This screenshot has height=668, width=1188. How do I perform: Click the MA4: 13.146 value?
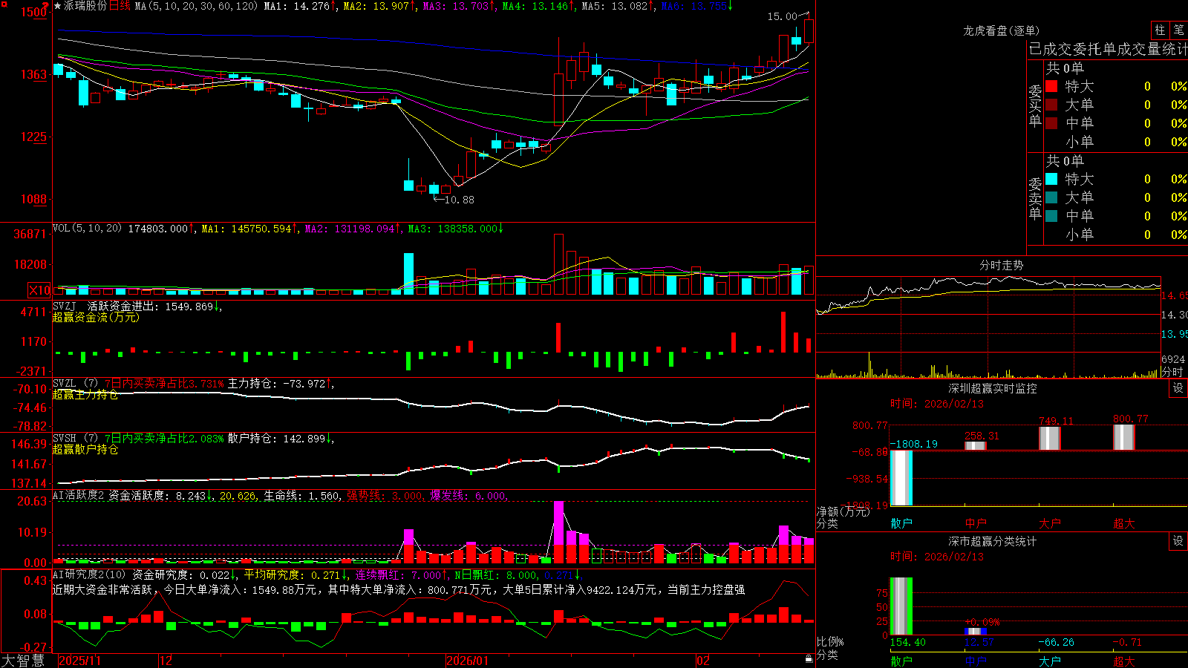(x=535, y=6)
